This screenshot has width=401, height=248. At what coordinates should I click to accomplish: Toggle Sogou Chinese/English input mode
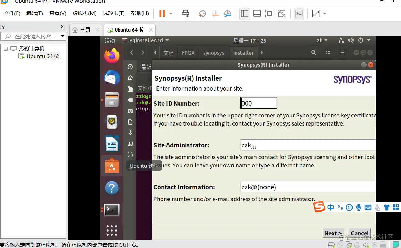[x=330, y=207]
